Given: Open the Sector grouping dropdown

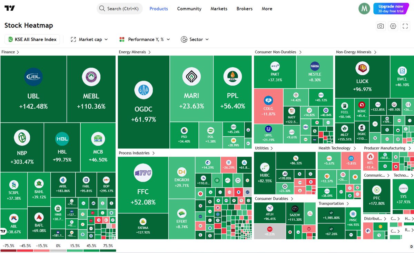Looking at the screenshot, I should click(x=195, y=39).
